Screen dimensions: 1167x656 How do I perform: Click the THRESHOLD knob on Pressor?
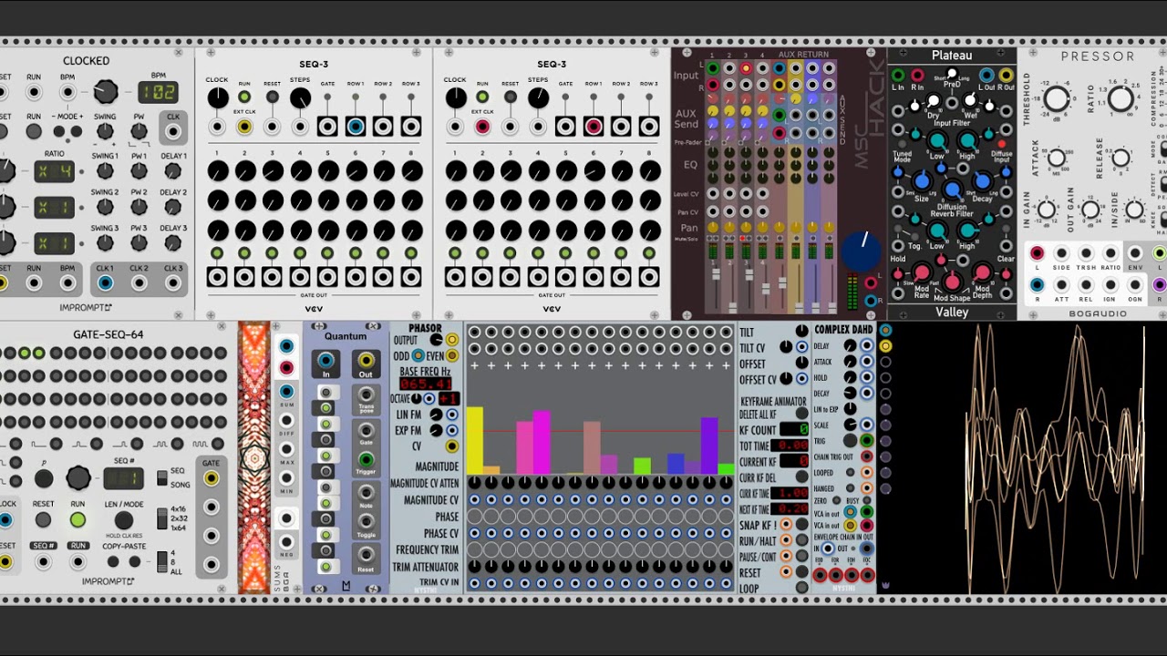1056,98
